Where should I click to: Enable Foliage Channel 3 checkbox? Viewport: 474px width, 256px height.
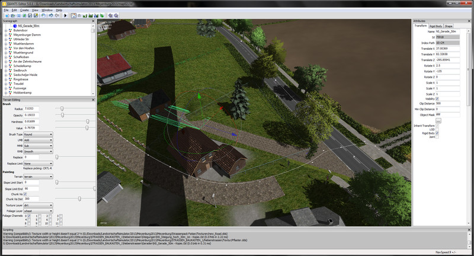[61, 216]
